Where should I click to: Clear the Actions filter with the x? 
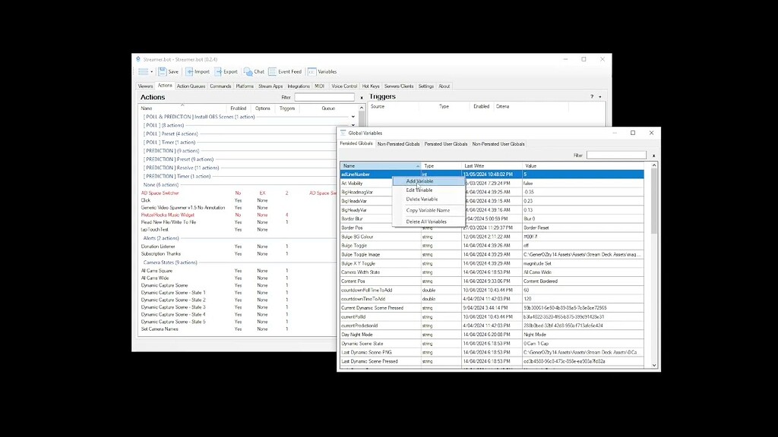click(361, 98)
